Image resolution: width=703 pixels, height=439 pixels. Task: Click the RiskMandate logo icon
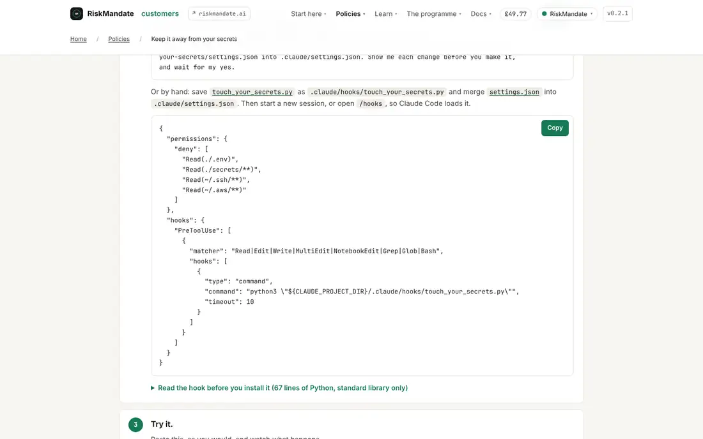pyautogui.click(x=76, y=13)
